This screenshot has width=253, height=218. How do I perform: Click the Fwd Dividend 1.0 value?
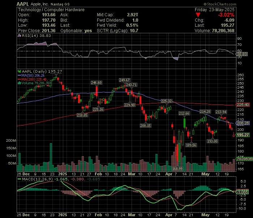[135, 20]
